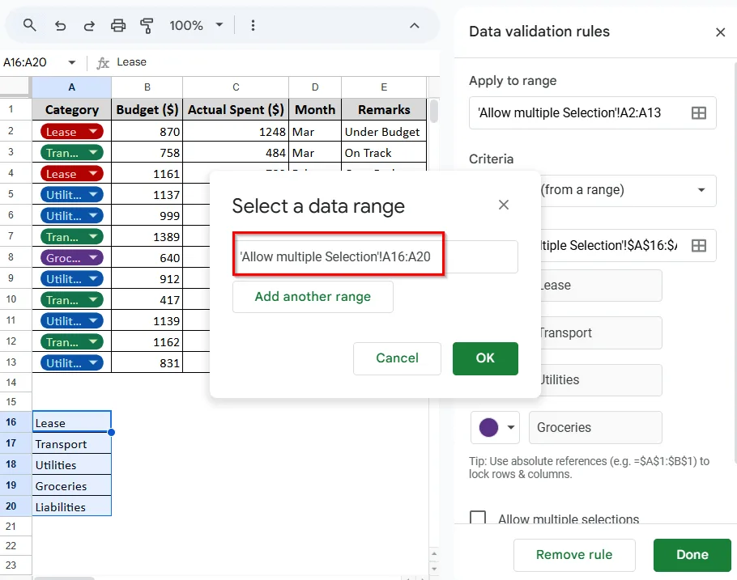Image resolution: width=737 pixels, height=580 pixels.
Task: Click cell A16 containing Lease
Action: (x=72, y=423)
